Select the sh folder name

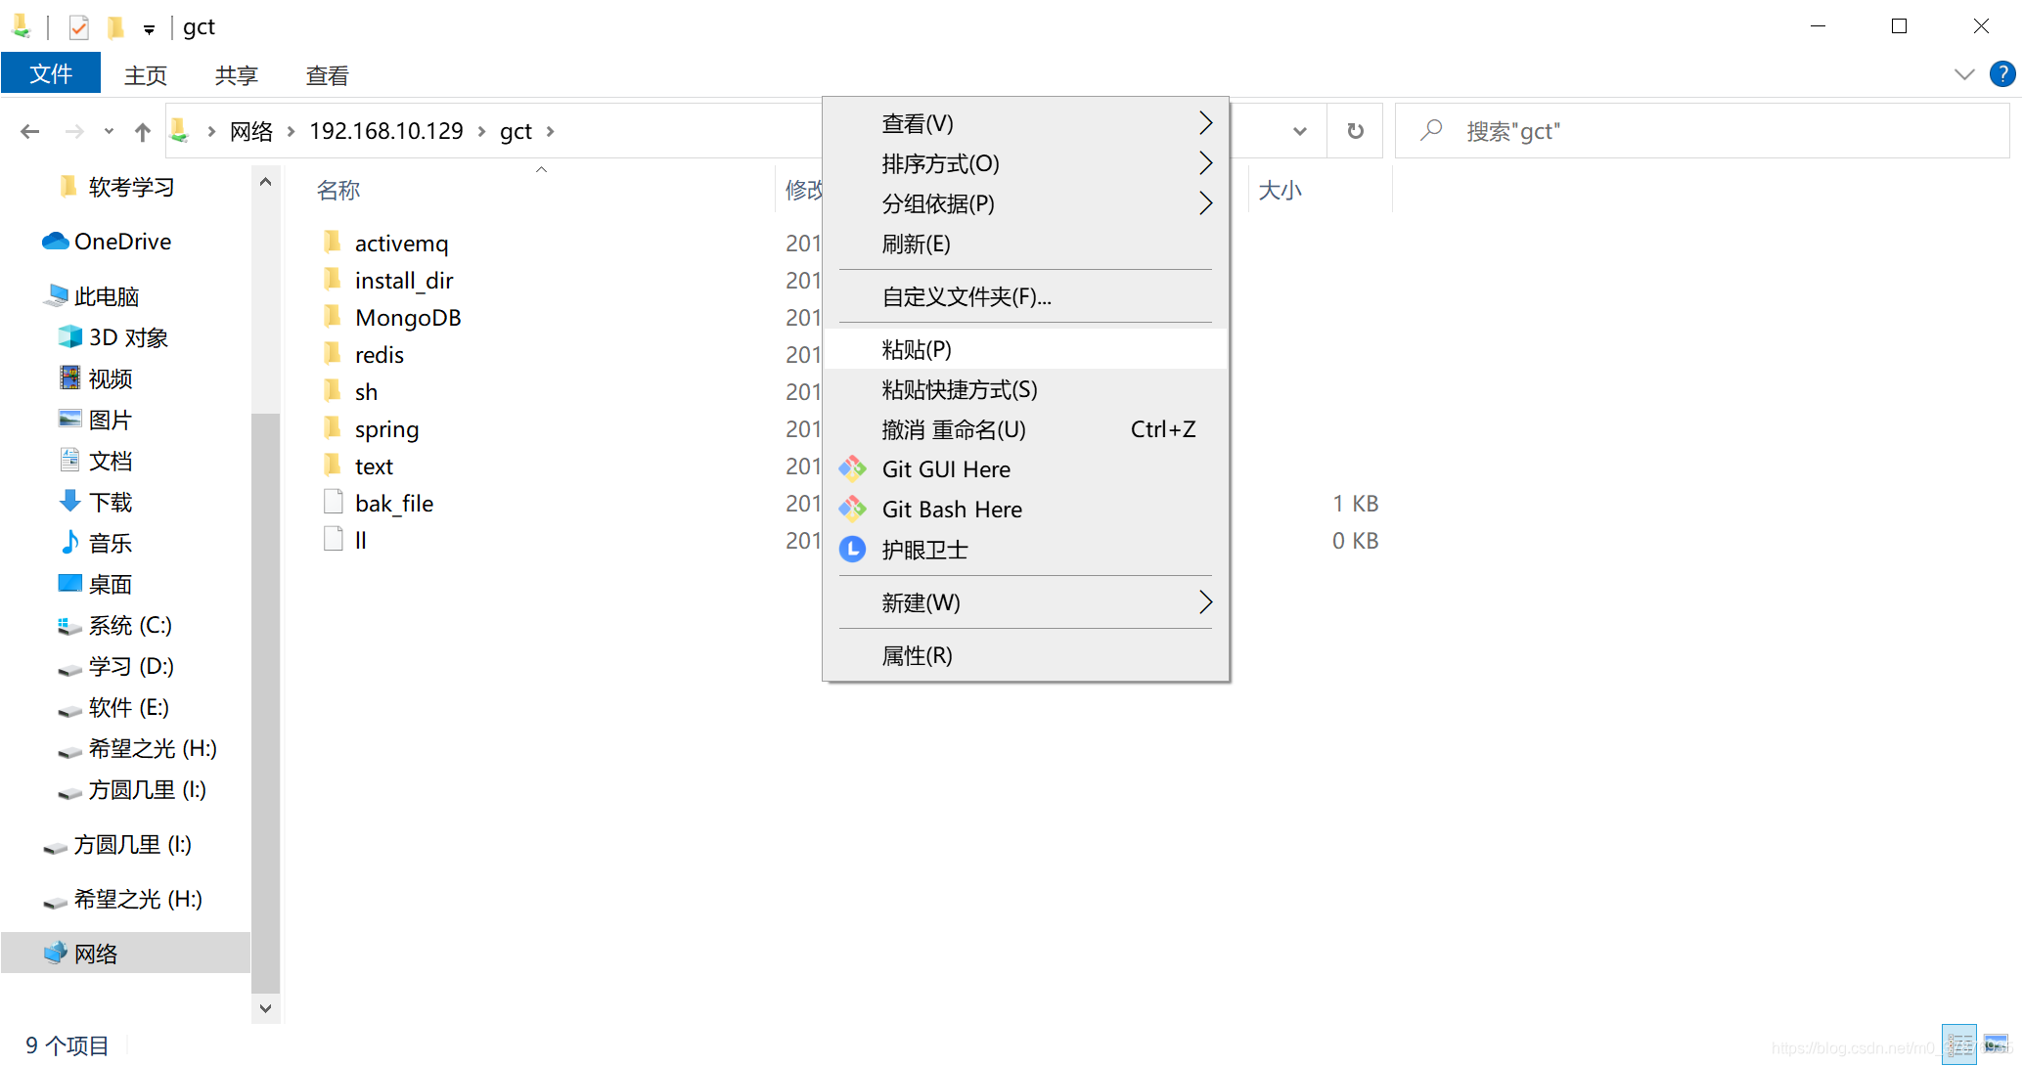(366, 392)
